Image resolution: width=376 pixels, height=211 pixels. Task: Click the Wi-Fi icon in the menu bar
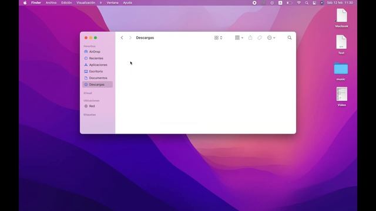(x=299, y=3)
